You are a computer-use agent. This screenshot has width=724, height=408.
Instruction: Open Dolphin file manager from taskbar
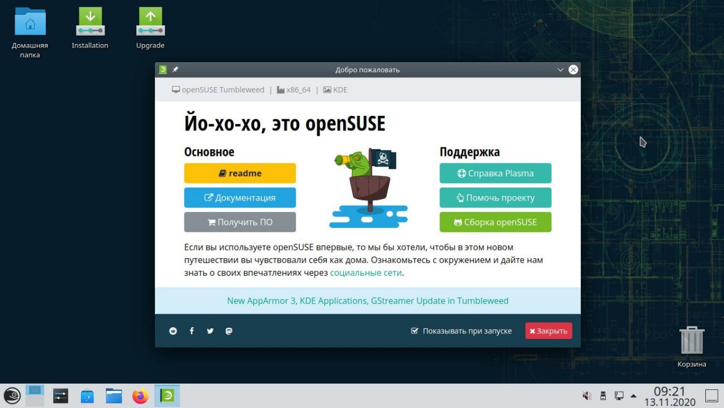(114, 396)
